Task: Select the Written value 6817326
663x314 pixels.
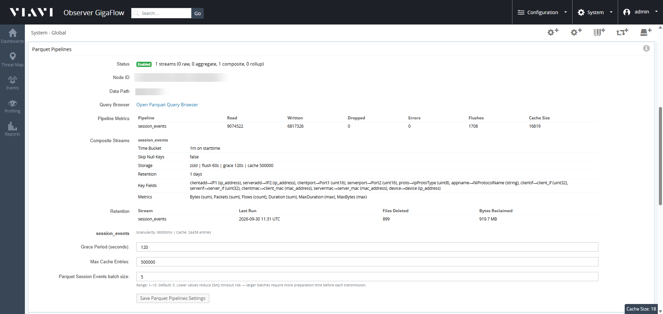Action: [296, 126]
